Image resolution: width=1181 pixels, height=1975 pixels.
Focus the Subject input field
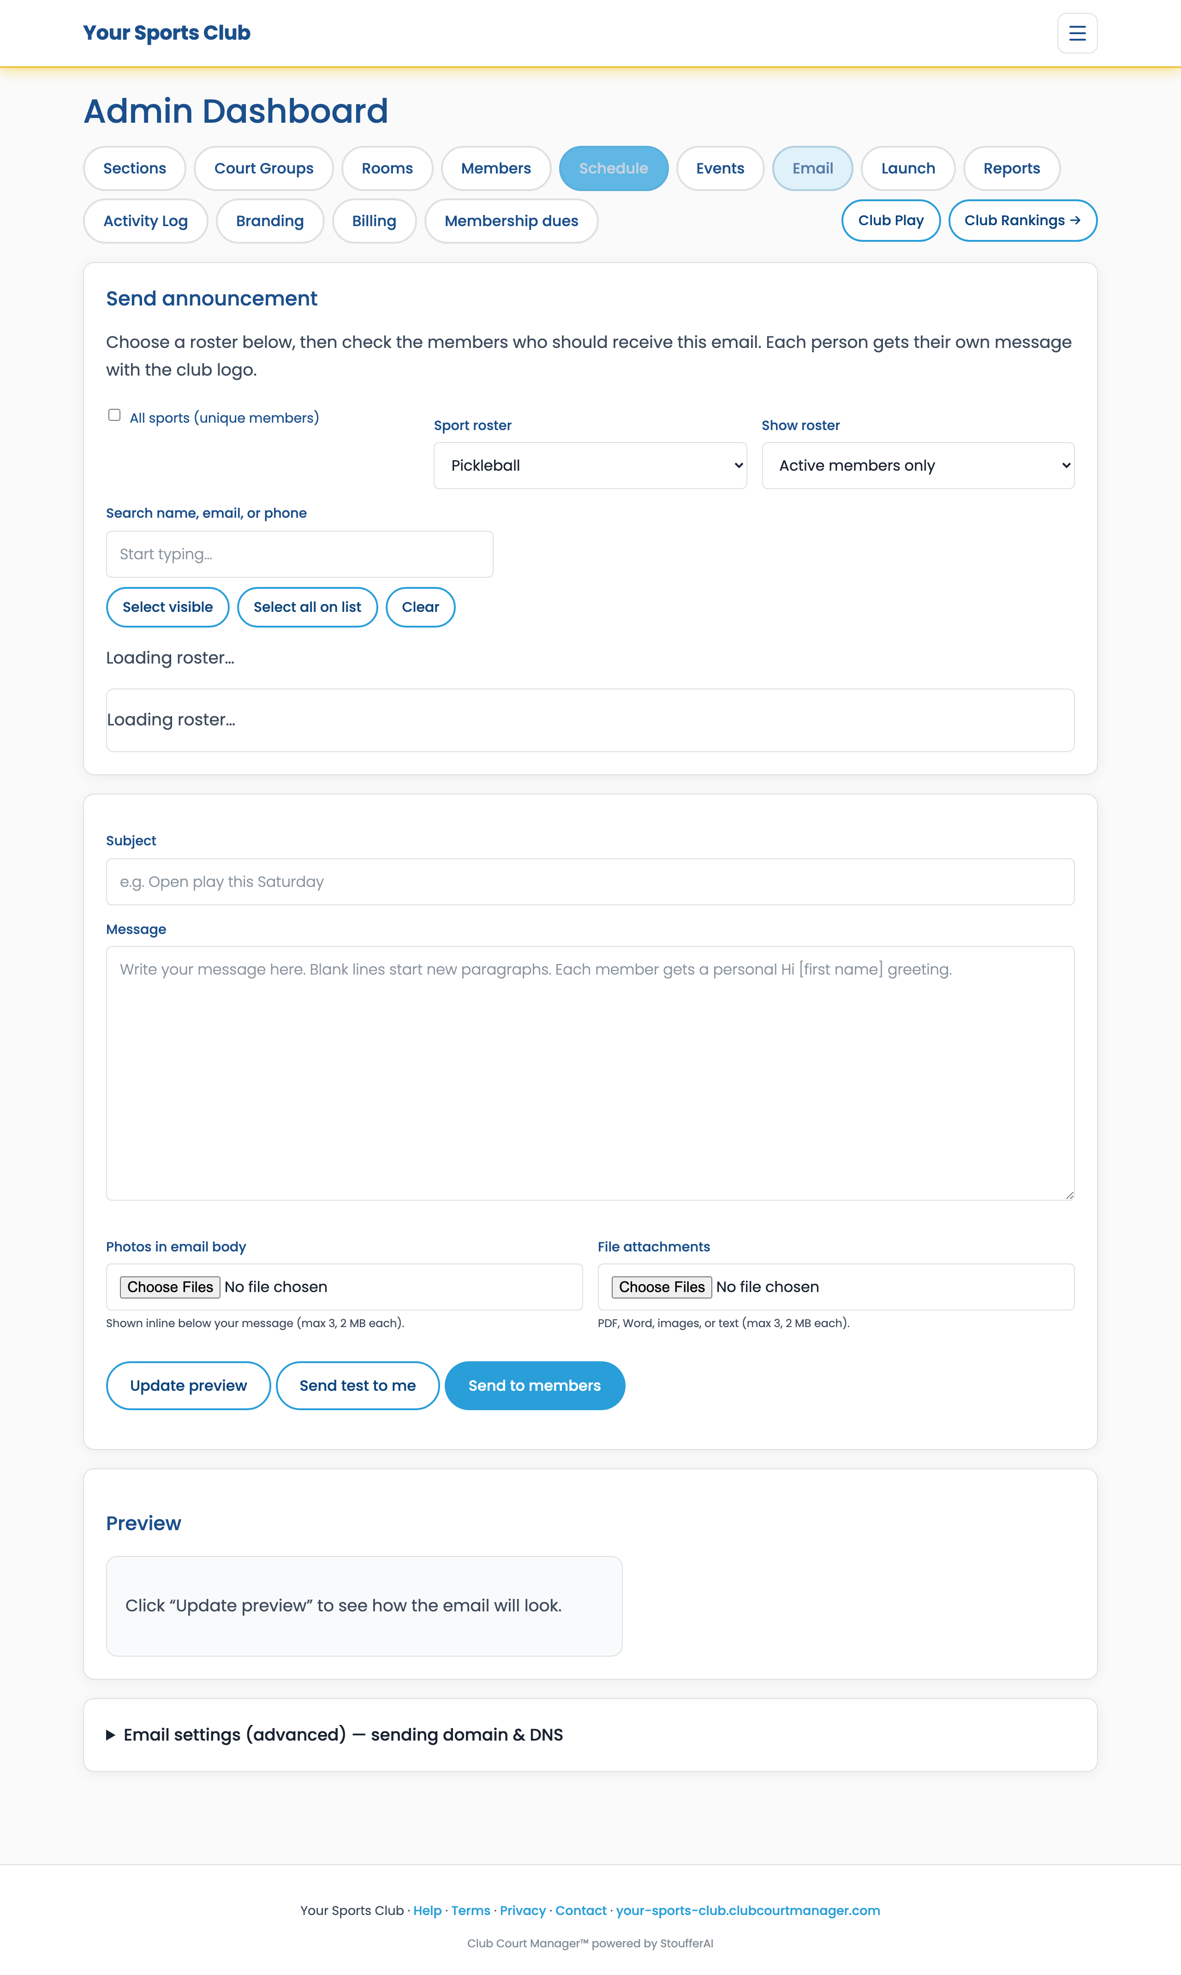point(590,882)
